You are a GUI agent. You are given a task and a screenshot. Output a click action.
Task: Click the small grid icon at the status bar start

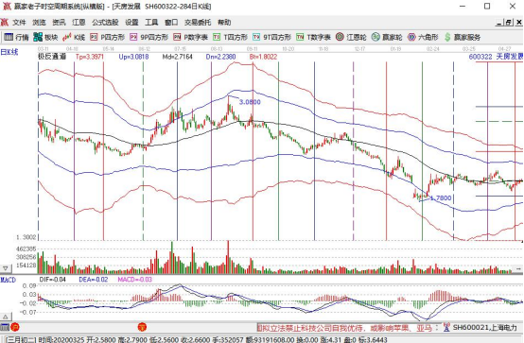(5, 327)
